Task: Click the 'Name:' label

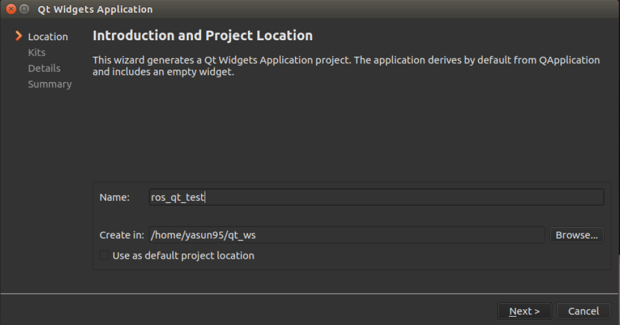Action: (x=114, y=197)
